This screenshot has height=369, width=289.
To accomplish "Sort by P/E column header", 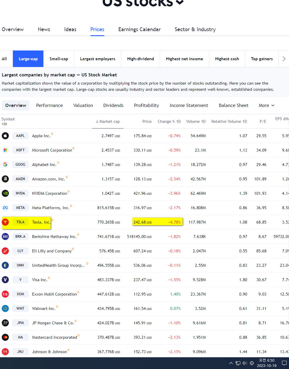I will 263,121.
